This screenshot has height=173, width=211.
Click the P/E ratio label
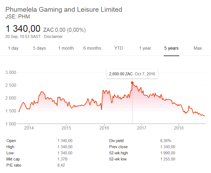pyautogui.click(x=14, y=165)
